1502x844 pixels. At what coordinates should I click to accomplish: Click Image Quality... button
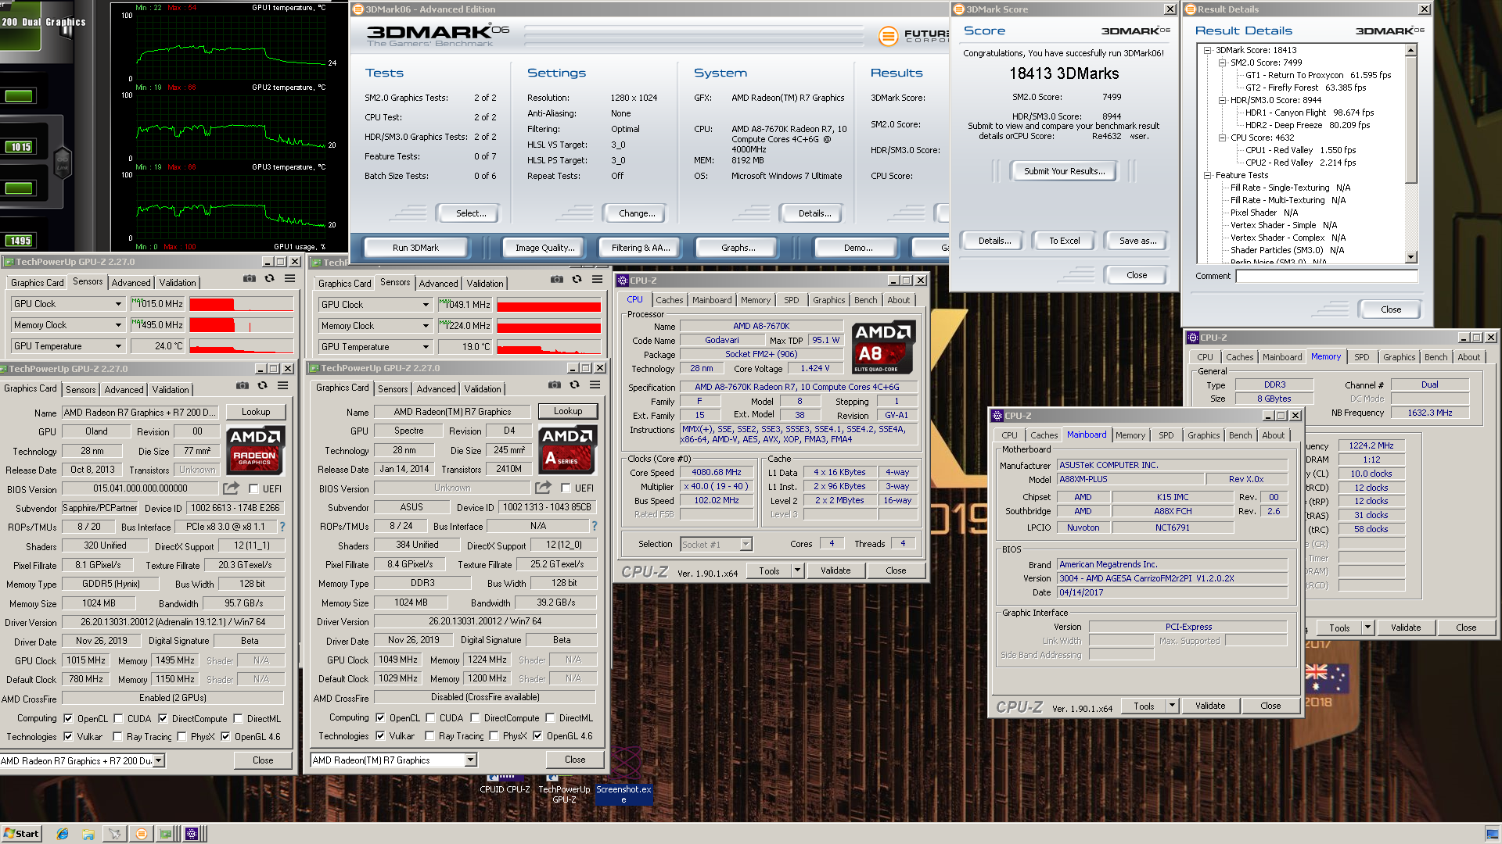544,248
